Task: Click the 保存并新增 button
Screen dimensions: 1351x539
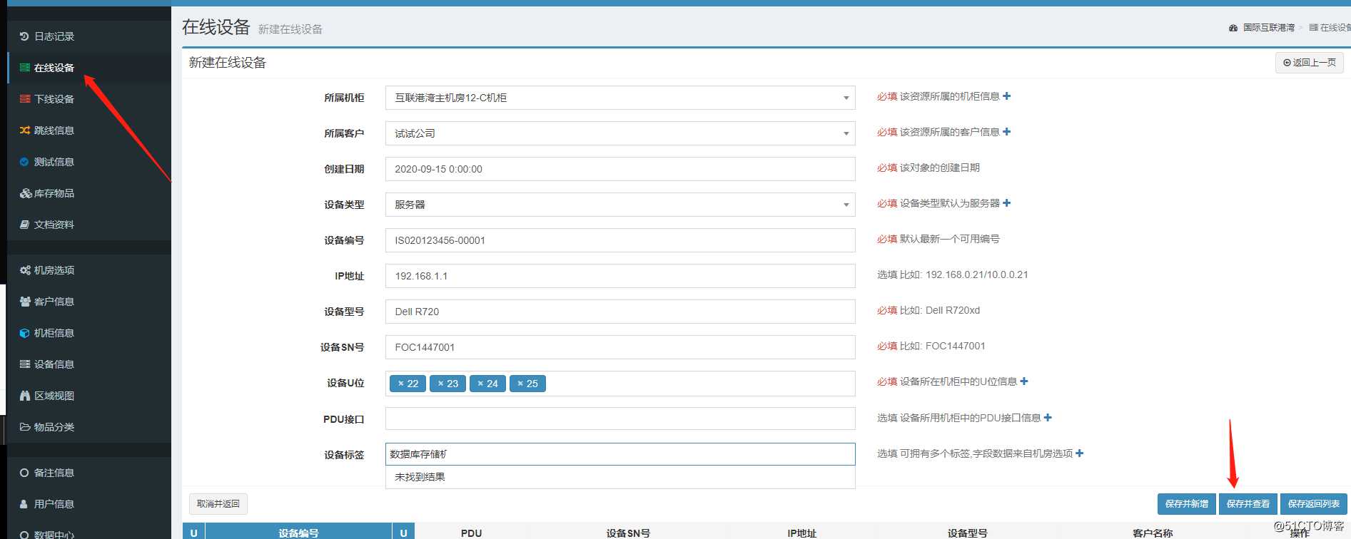Action: pos(1187,504)
